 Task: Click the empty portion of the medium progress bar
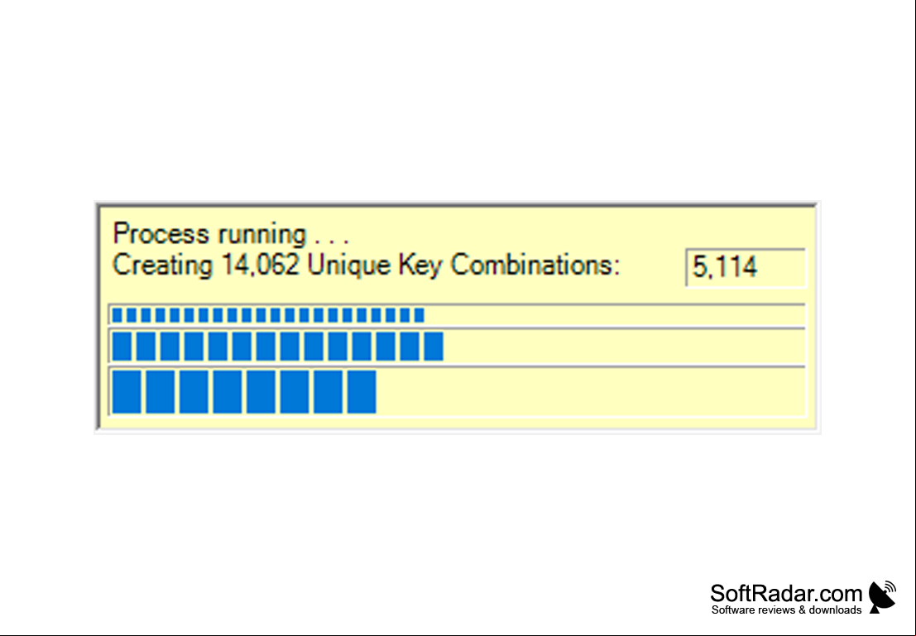click(x=624, y=347)
